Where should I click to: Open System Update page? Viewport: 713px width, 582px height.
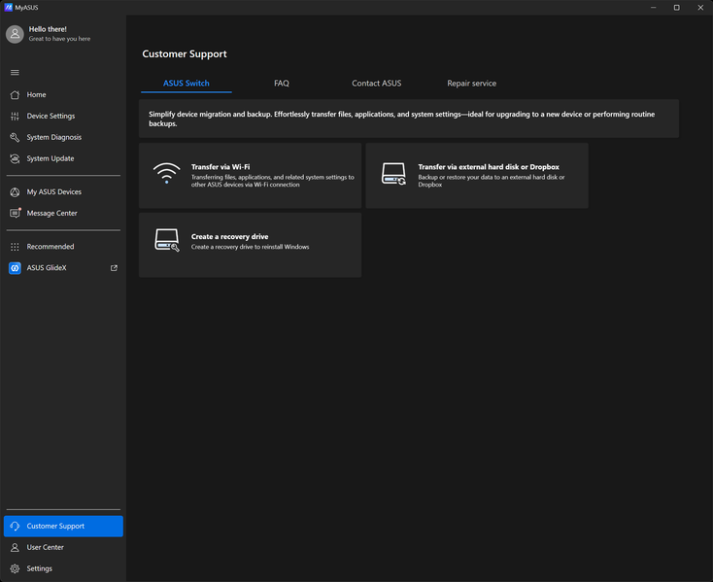pyautogui.click(x=63, y=158)
